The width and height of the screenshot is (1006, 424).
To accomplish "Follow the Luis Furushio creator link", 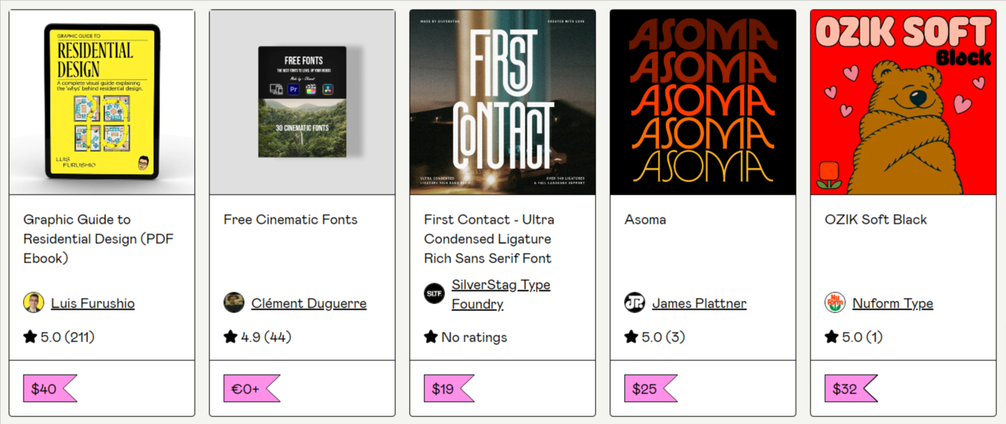I will (x=92, y=303).
